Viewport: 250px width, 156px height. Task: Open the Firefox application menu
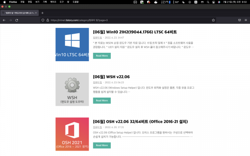[13, 2]
